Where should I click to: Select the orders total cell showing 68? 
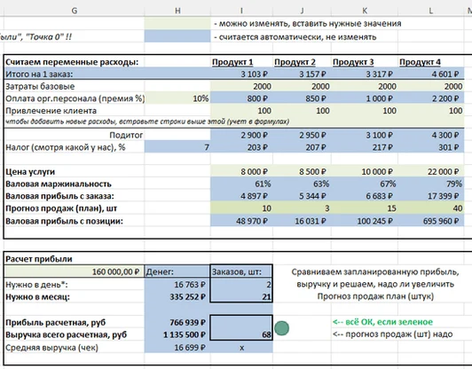coord(241,334)
